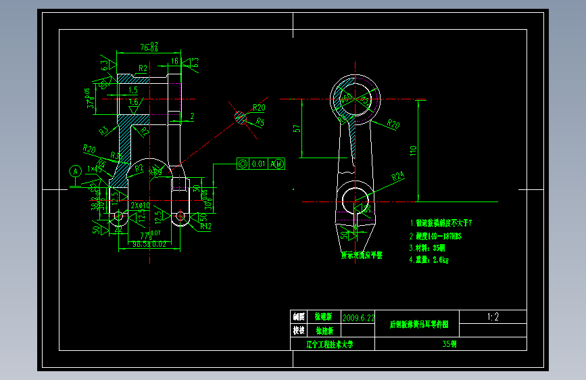Click the 校核 label in title block
The height and width of the screenshot is (380, 586).
(x=299, y=330)
